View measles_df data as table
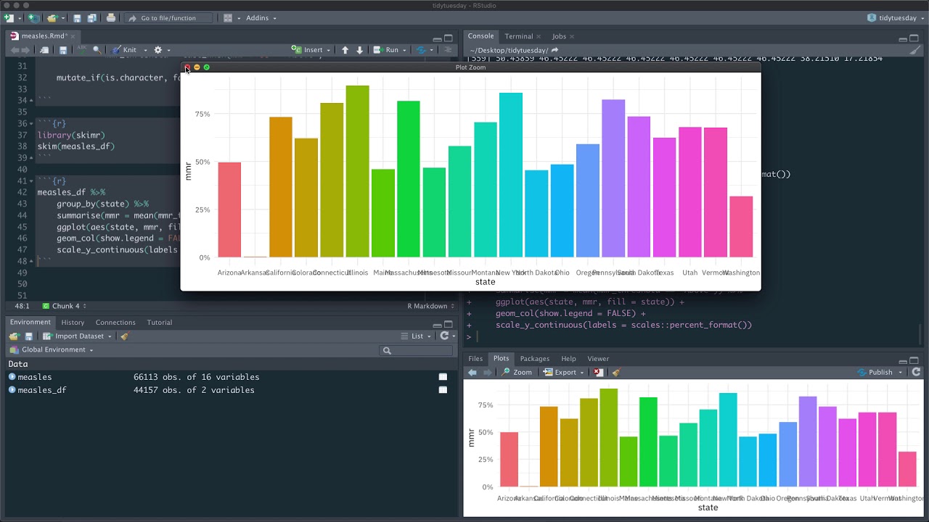 click(443, 390)
